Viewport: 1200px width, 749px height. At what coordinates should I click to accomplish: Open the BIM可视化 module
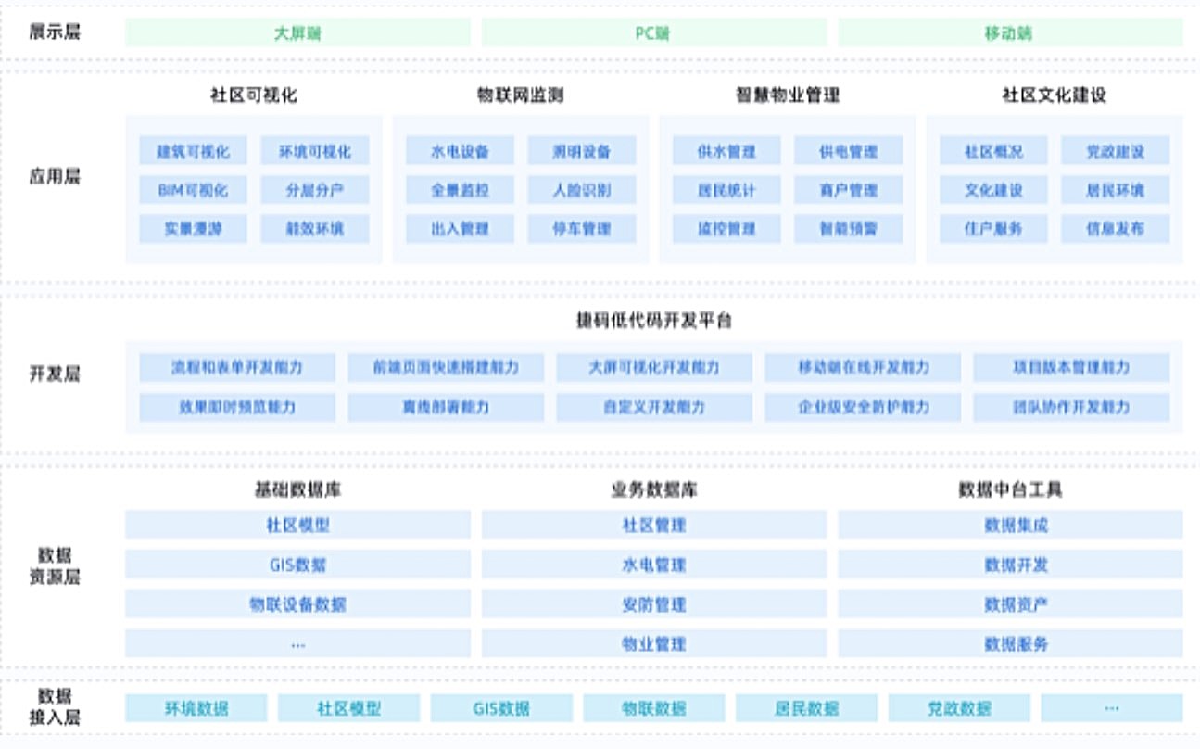pyautogui.click(x=194, y=190)
